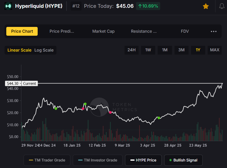Open the three-dots more tabs menu
Screen dimensions: 227x168
coord(213,31)
